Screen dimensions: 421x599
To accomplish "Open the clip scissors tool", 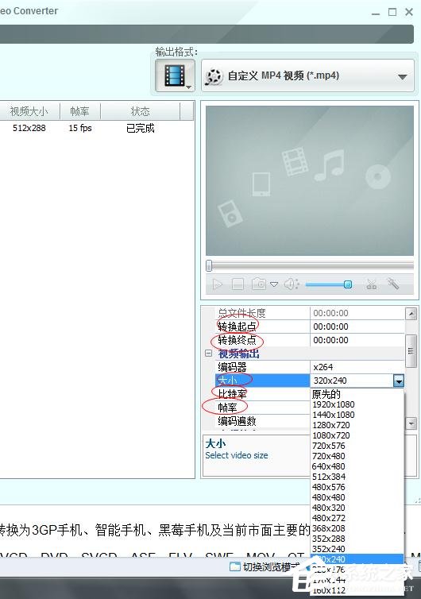I will coord(371,284).
